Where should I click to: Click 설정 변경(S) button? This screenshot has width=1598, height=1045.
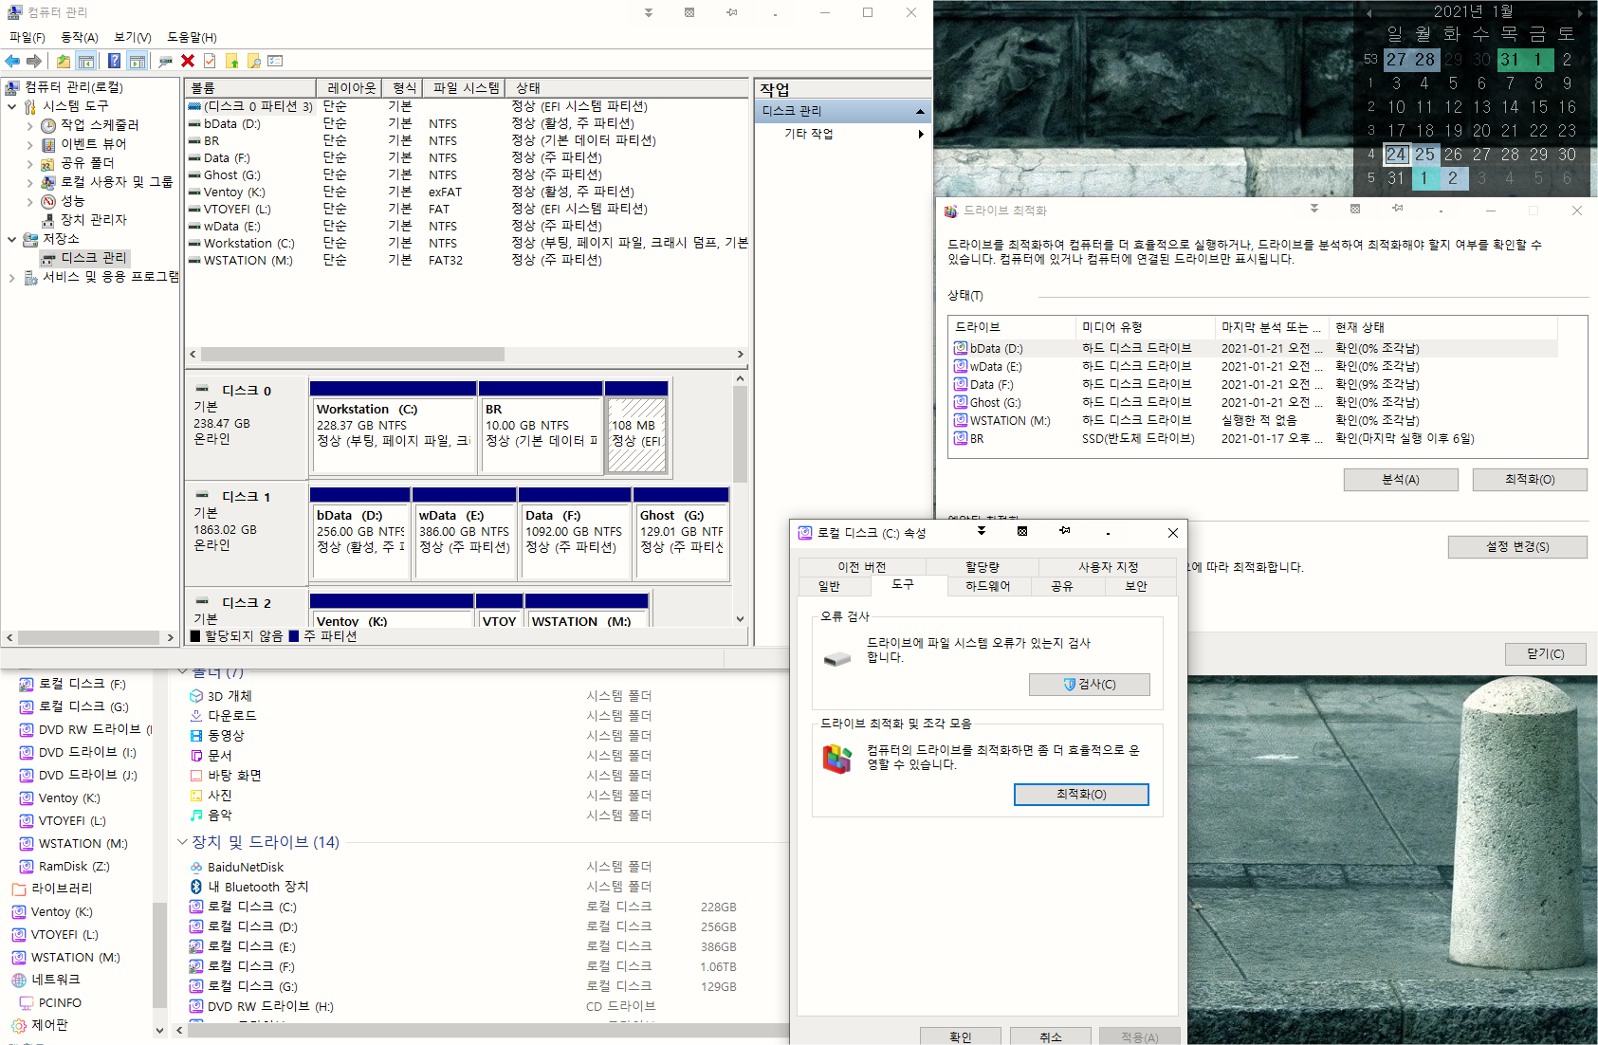[1517, 547]
